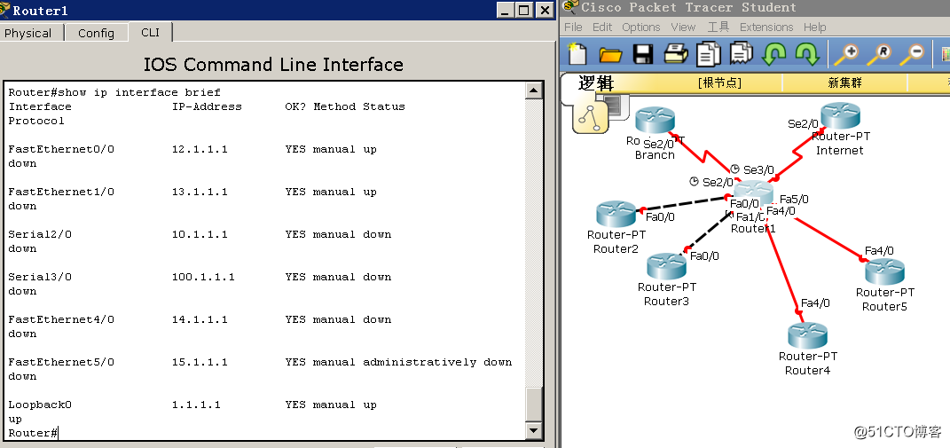
Task: Select the Router3 device icon
Action: [x=666, y=267]
